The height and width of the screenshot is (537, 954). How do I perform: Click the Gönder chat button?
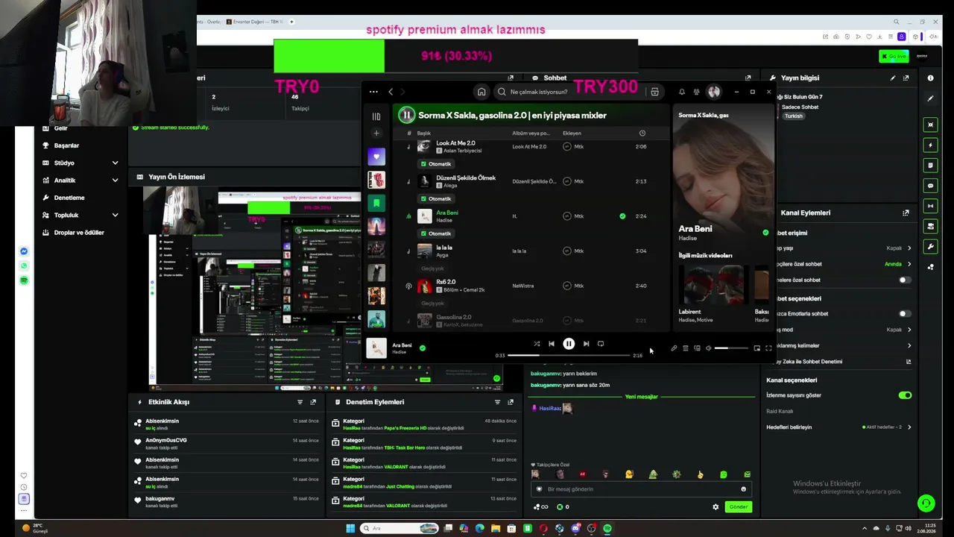point(738,507)
